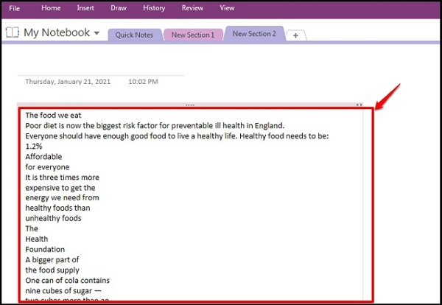Open the Review ribbon tab
The height and width of the screenshot is (305, 442).
pyautogui.click(x=192, y=8)
